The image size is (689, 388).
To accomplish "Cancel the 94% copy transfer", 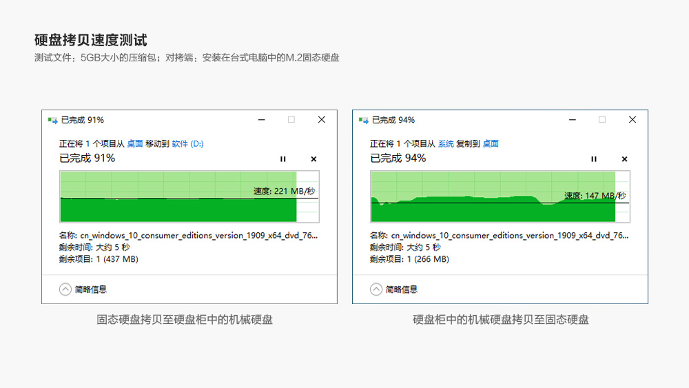I will click(x=624, y=159).
